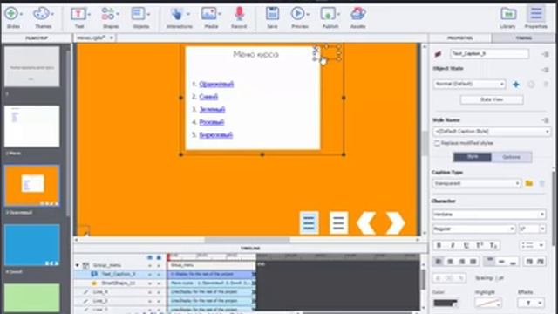Toggle lock dot for Group_menu layer
Screen dimensions: 558x314
point(159,265)
